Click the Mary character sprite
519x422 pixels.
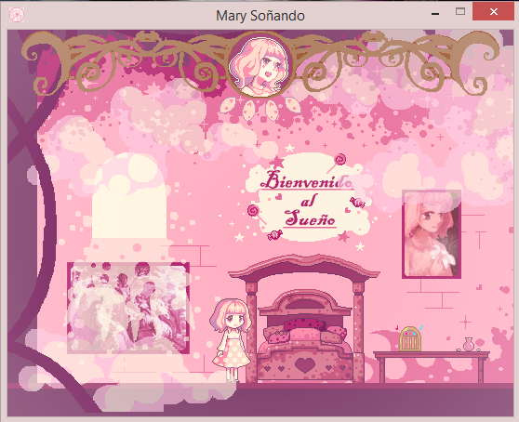coord(231,340)
